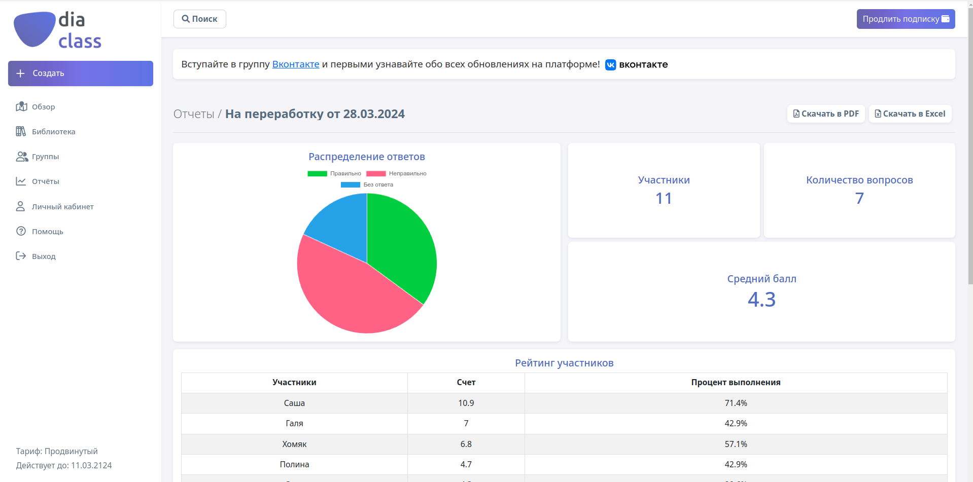The width and height of the screenshot is (973, 482).
Task: Click the Помощь question mark icon
Action: coord(21,231)
